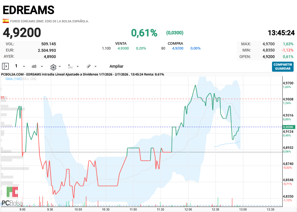
Task: Click the Foros EDREAMS subtitle text
Action: pyautogui.click(x=49, y=21)
